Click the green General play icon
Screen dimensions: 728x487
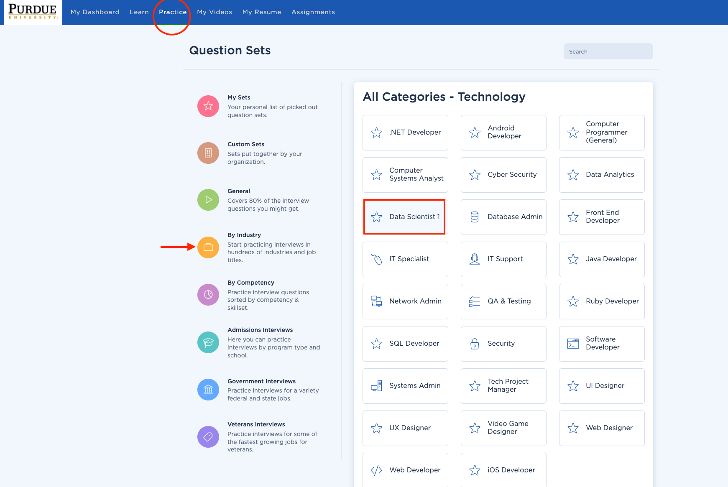click(x=208, y=200)
